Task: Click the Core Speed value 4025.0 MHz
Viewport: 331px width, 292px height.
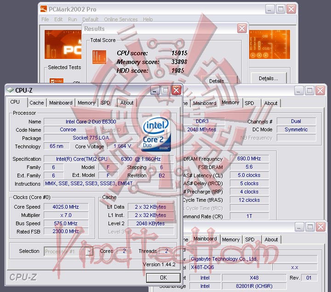Action: pyautogui.click(x=66, y=207)
